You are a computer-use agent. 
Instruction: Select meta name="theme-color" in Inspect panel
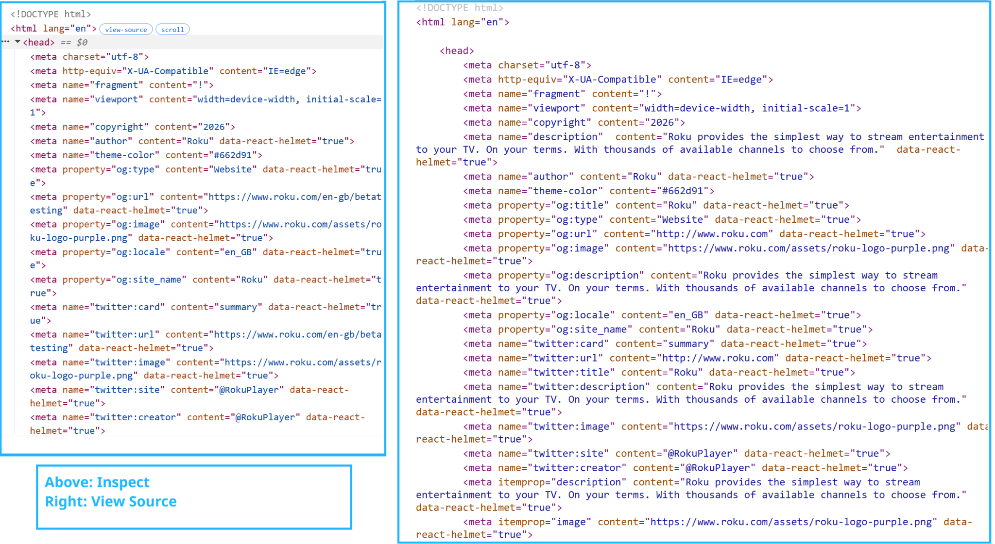click(146, 155)
